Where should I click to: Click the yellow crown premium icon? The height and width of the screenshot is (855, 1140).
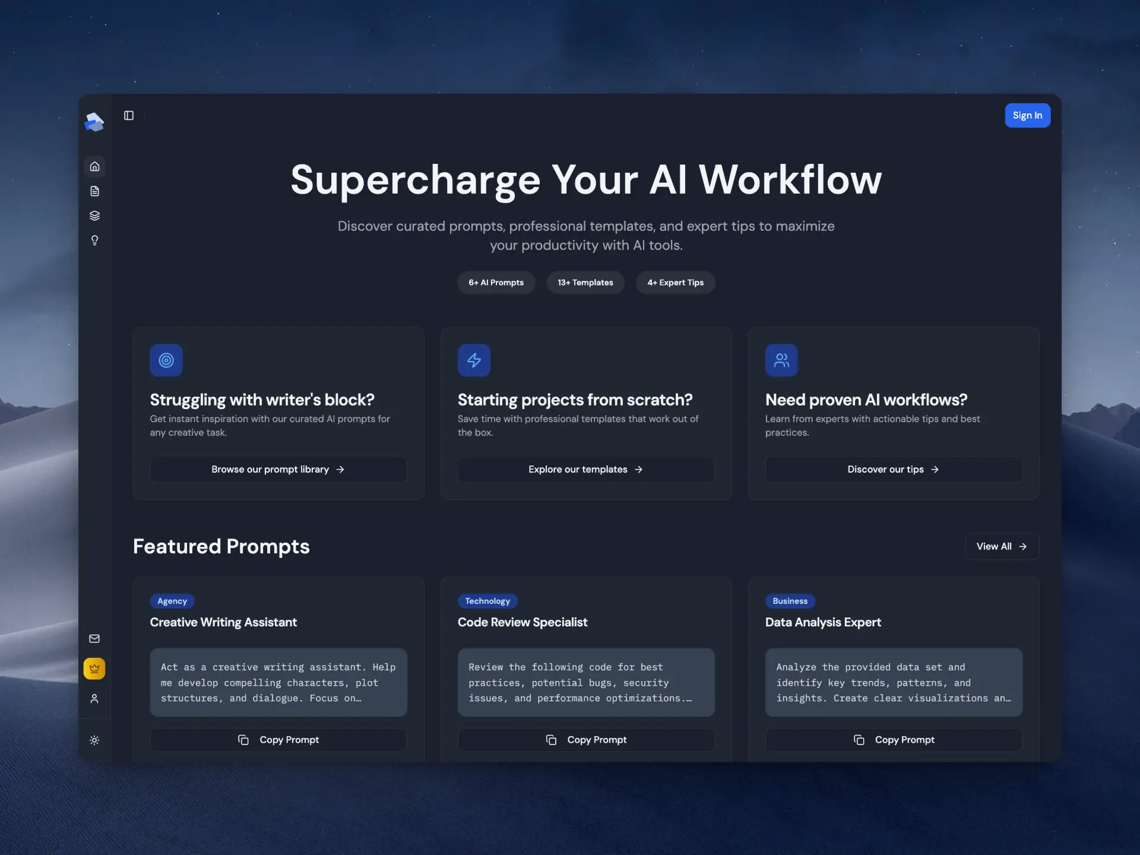point(94,669)
